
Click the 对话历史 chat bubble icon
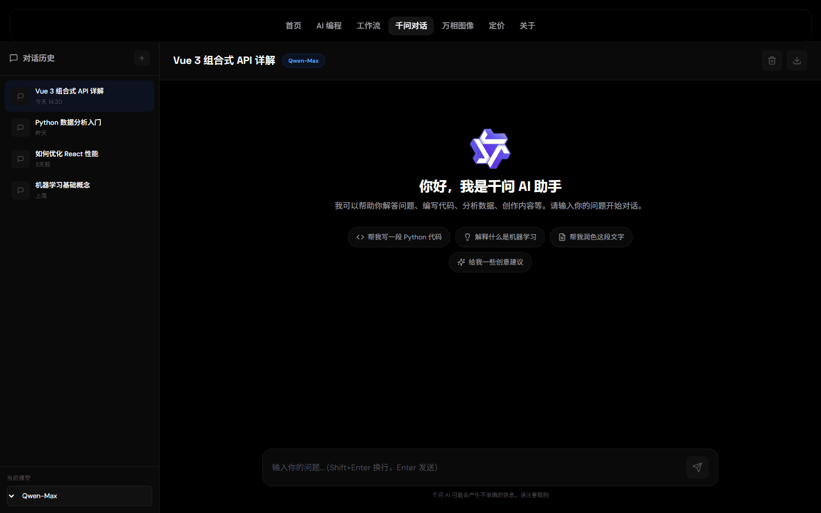[14, 58]
